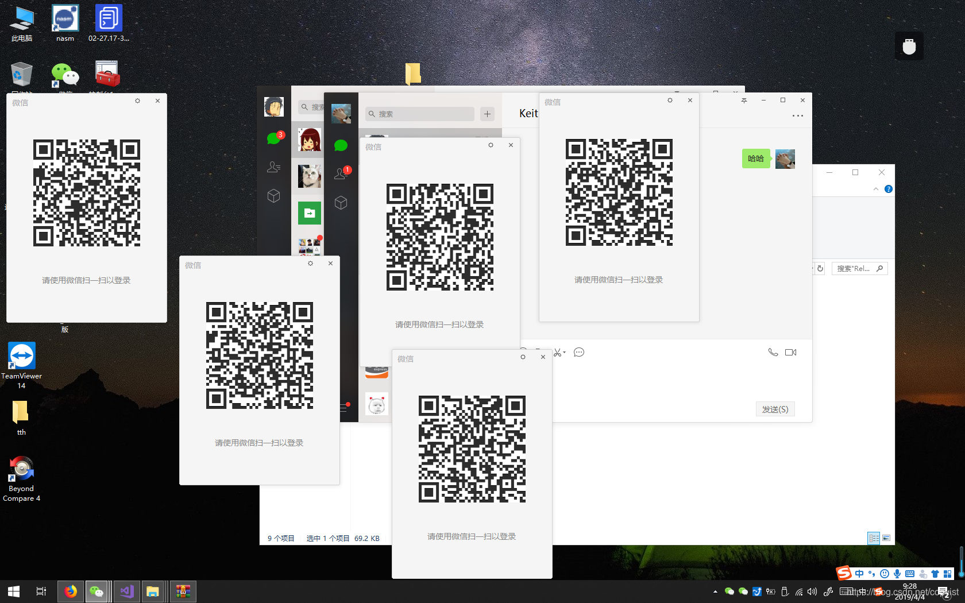Switch to Firefox on taskbar
The image size is (965, 603).
tap(71, 592)
